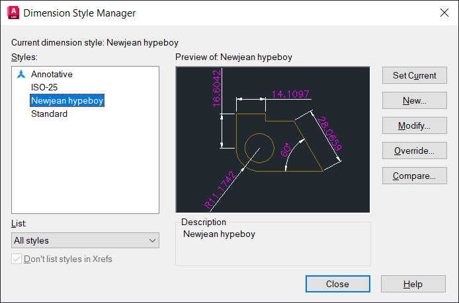Screen dimensions: 459x303
Task: Select the ISO-25 dimension style
Action: 44,87
